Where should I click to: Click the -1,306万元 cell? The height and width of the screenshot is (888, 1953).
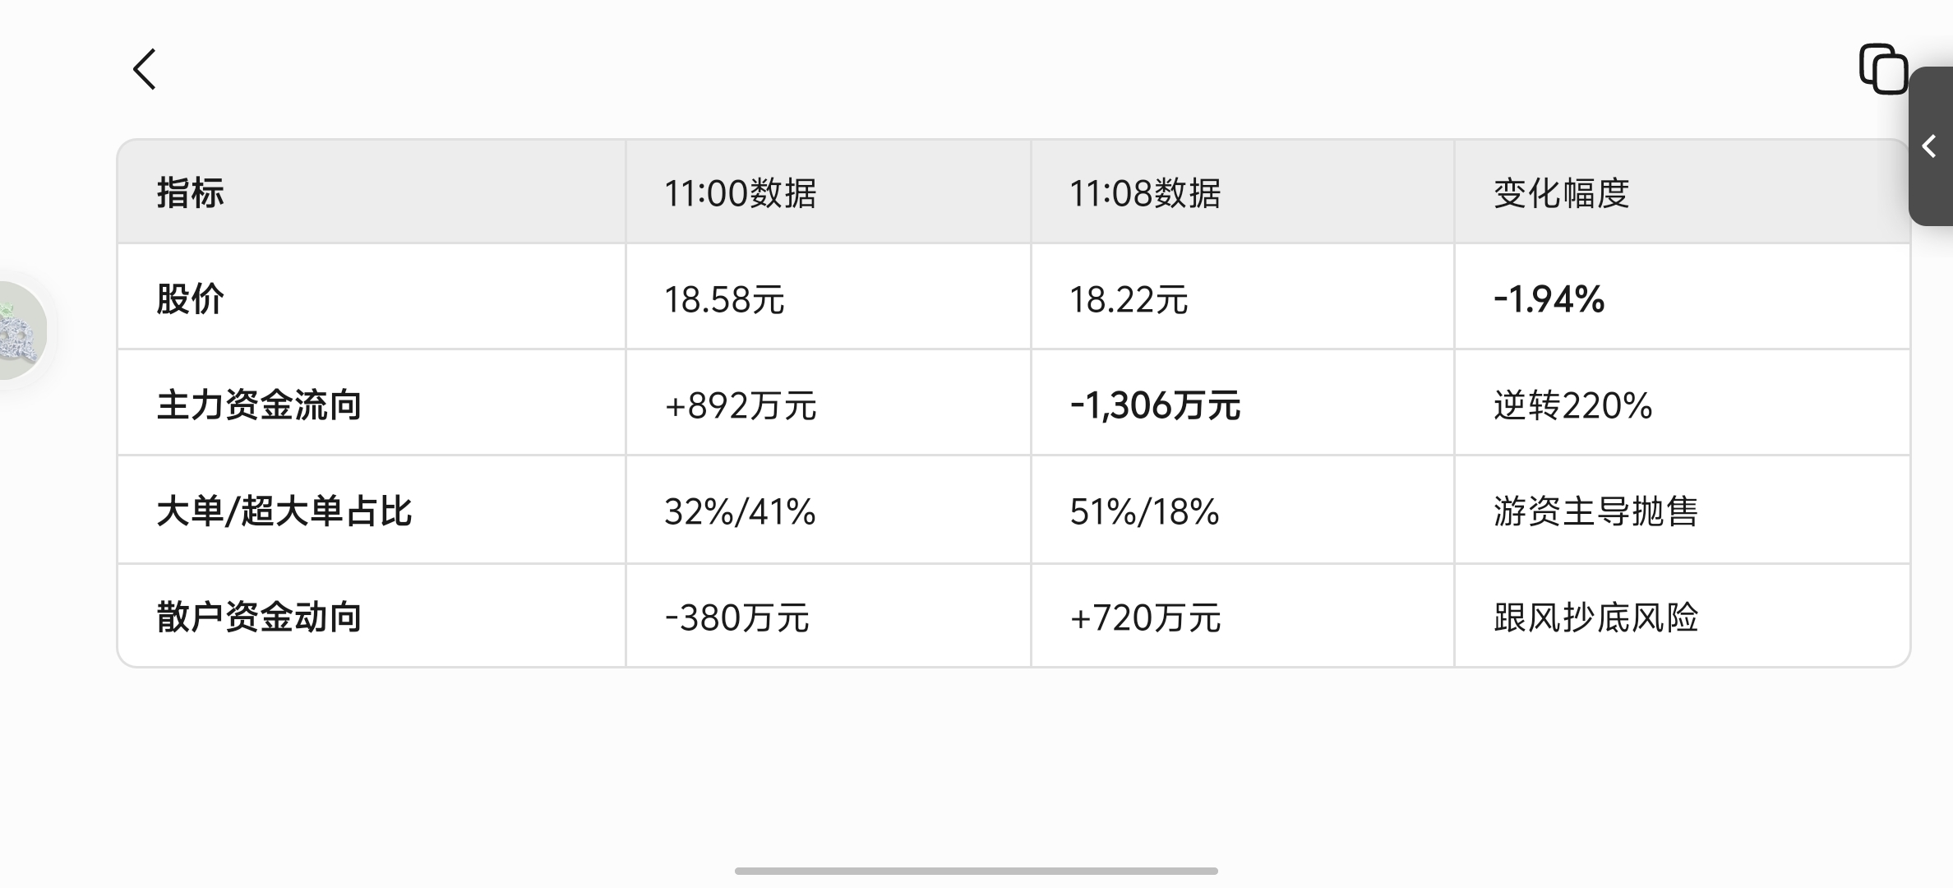click(x=1155, y=405)
